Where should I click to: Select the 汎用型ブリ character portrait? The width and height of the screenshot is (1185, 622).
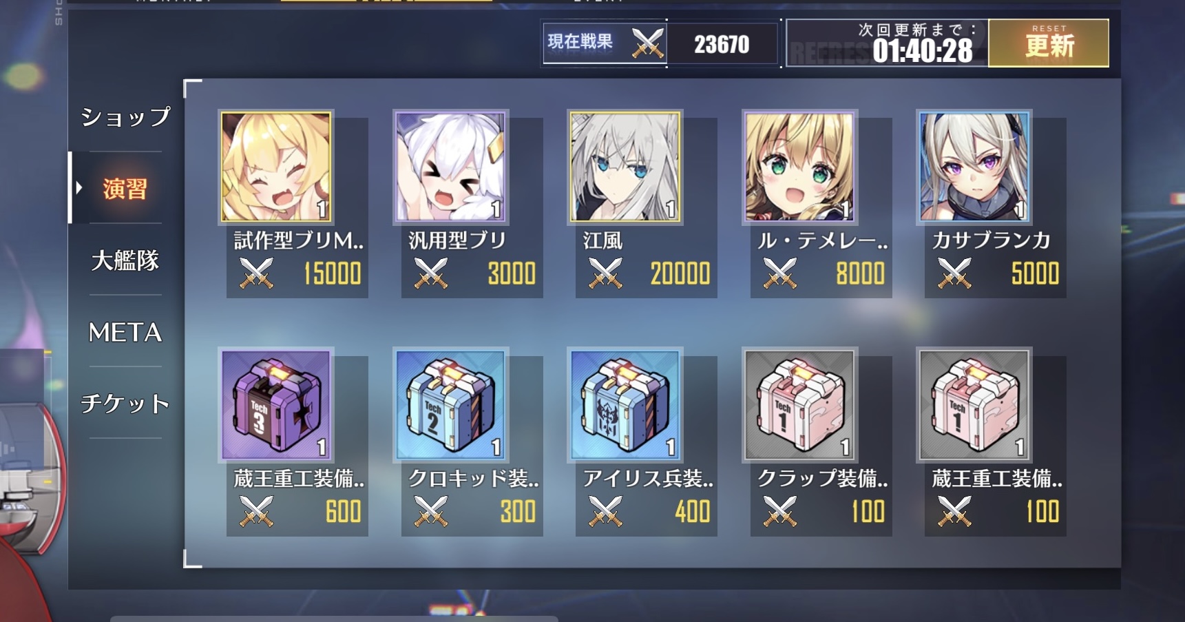pyautogui.click(x=451, y=167)
